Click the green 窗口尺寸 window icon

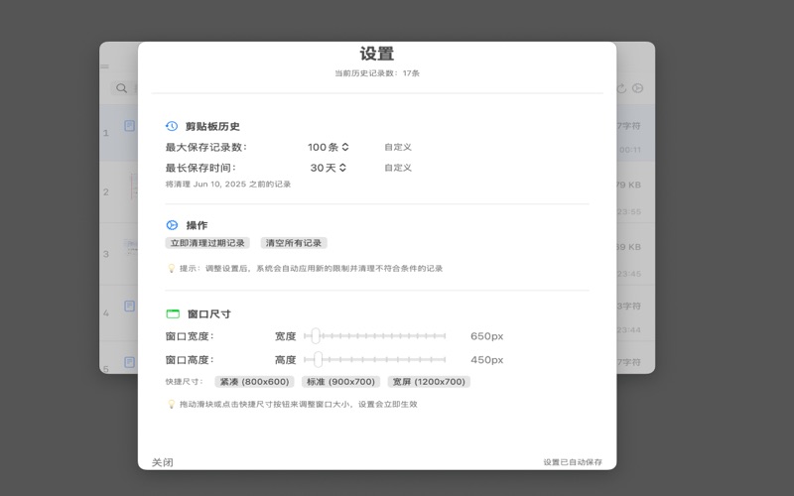tap(173, 313)
